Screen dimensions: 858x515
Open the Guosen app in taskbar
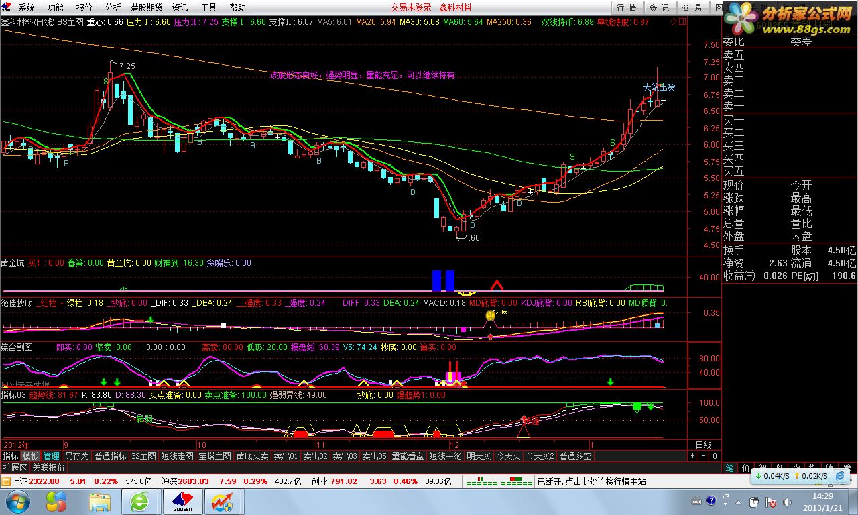[x=184, y=501]
